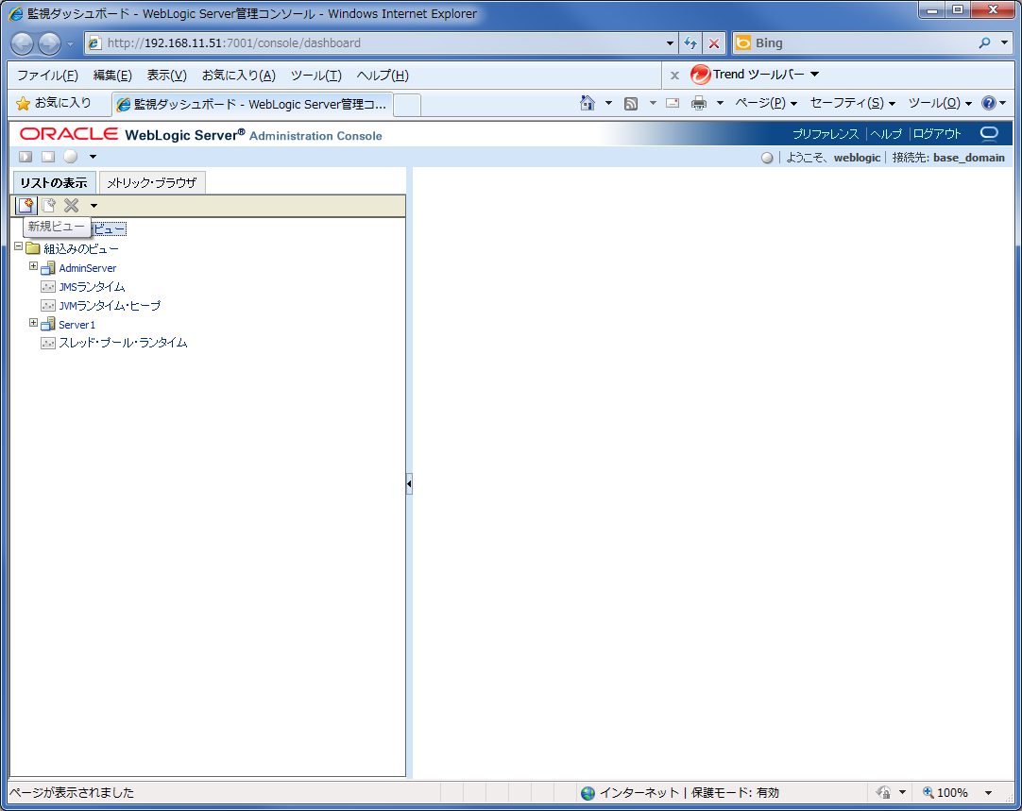Click the dashboard stop (square) button
Viewport: 1022px width, 811px height.
48,157
